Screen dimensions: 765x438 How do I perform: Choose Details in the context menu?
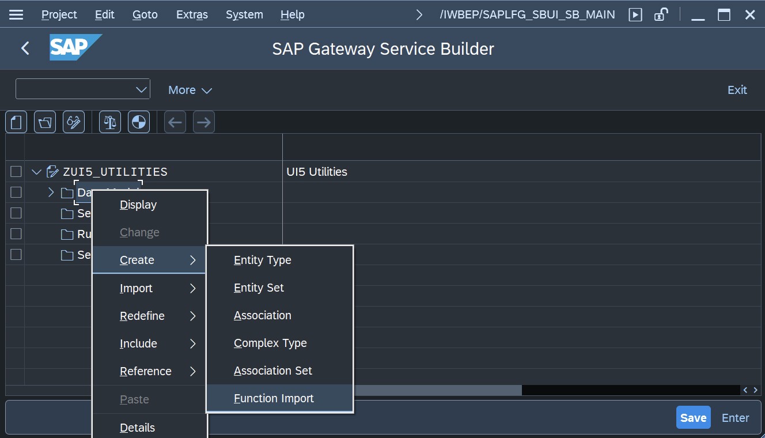pyautogui.click(x=149, y=427)
